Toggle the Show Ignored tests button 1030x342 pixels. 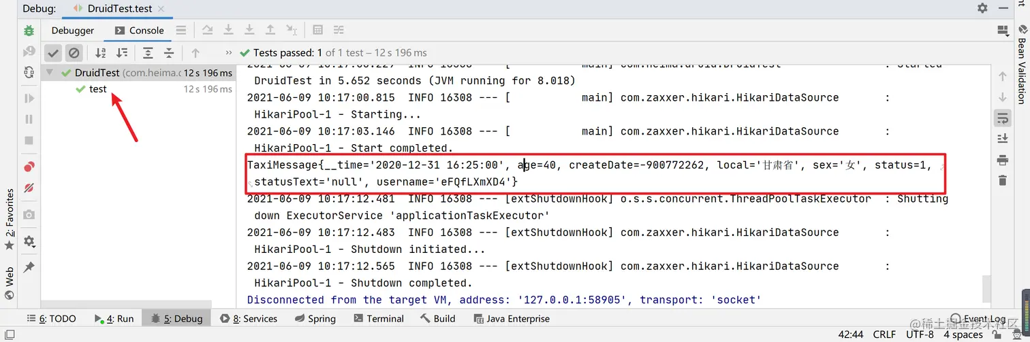(x=74, y=52)
